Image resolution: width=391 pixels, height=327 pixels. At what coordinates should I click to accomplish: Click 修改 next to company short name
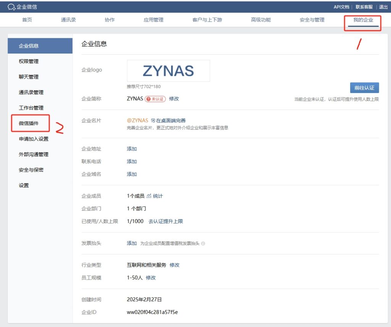coord(174,99)
